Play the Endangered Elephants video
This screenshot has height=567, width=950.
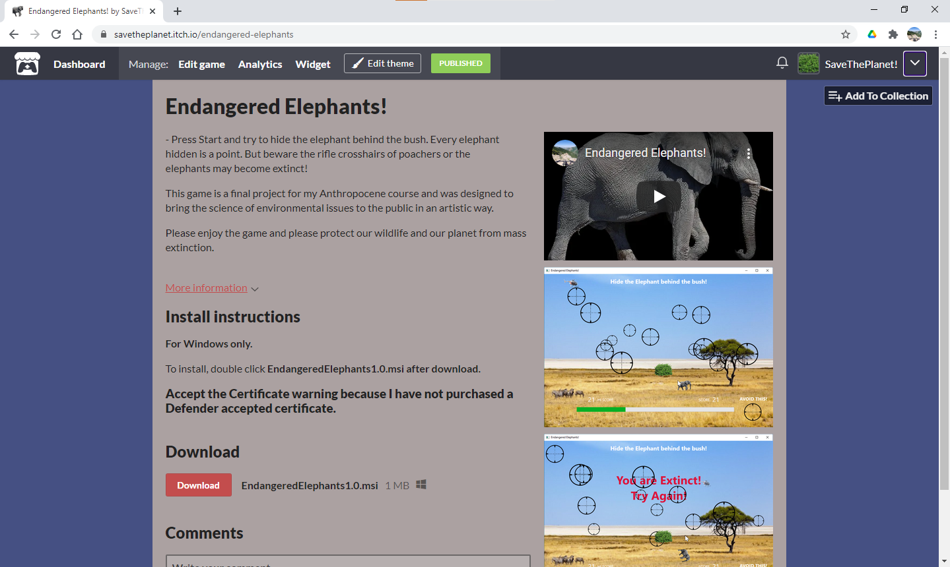coord(658,196)
